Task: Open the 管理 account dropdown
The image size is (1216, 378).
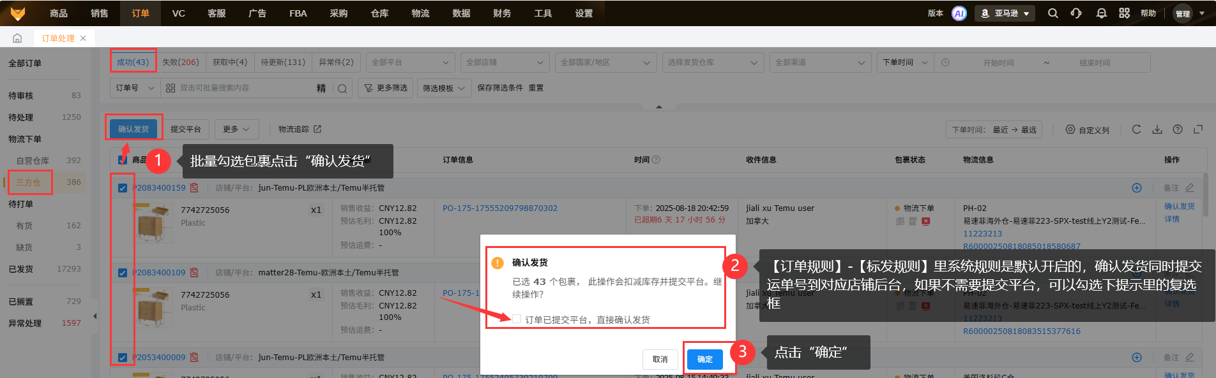Action: tap(1190, 13)
